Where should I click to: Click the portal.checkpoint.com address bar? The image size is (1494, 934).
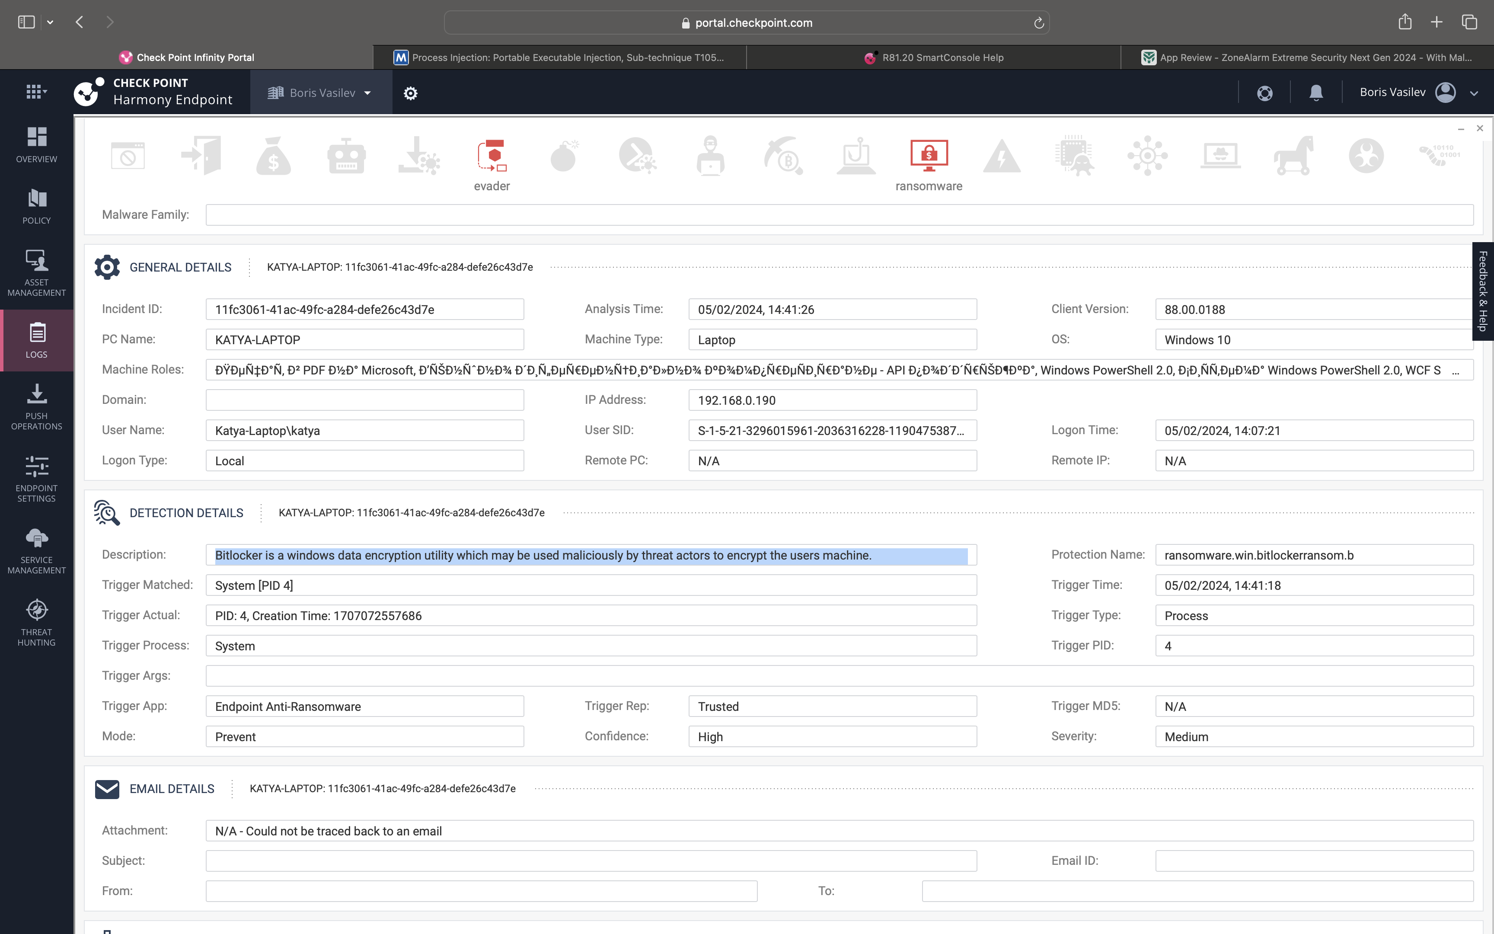tap(747, 23)
